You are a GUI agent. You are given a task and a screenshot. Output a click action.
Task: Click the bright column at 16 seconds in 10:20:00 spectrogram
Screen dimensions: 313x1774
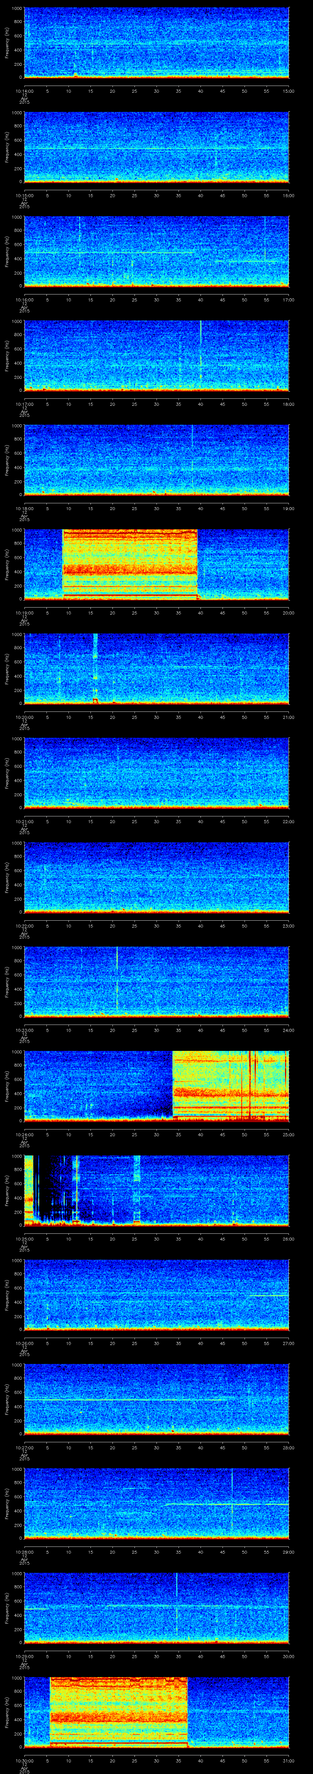pos(95,668)
